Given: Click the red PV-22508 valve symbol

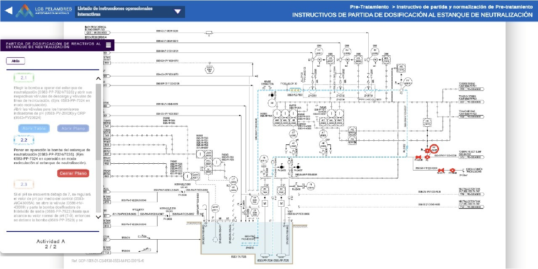Looking at the screenshot, I should click(x=417, y=157).
